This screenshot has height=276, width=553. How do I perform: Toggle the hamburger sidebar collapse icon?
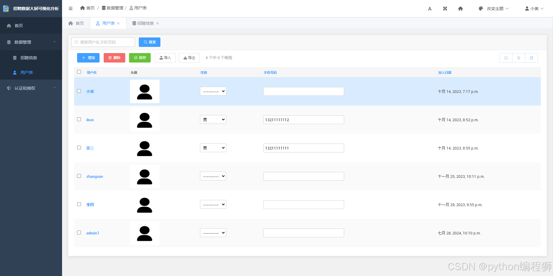[x=71, y=8]
